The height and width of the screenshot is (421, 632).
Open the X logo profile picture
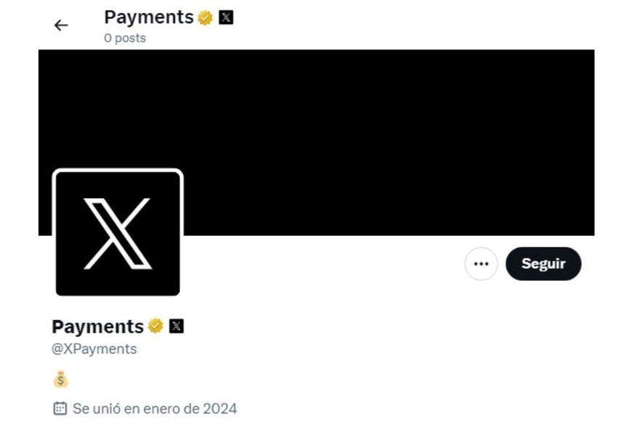[118, 234]
